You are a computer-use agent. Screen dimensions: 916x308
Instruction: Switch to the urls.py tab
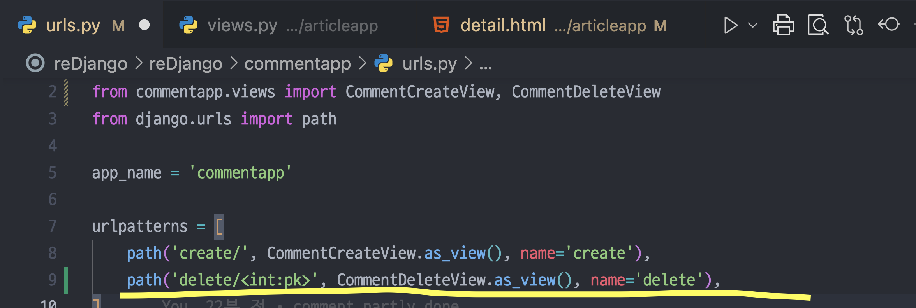[73, 26]
